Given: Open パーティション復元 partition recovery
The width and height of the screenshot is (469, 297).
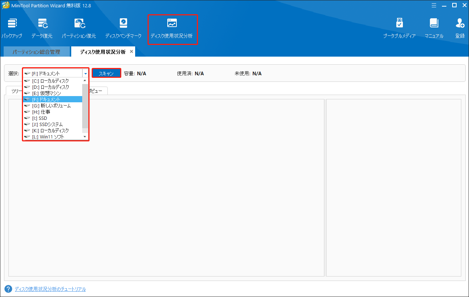Looking at the screenshot, I should point(79,28).
